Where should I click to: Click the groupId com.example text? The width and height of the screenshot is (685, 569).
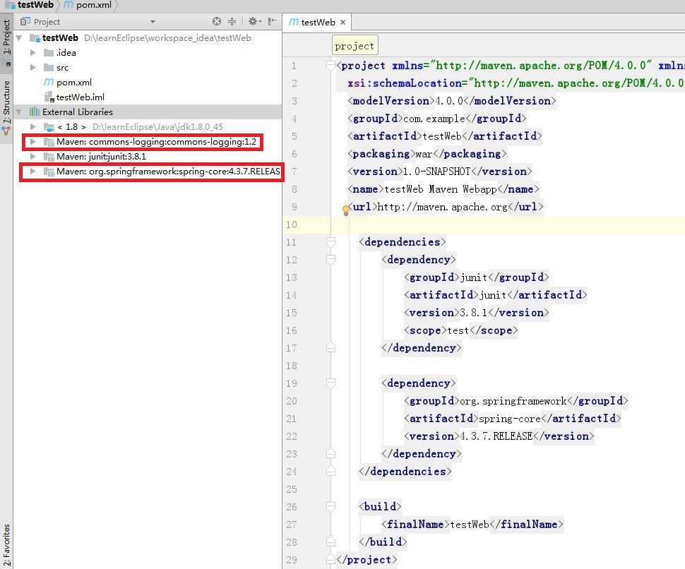coord(434,119)
